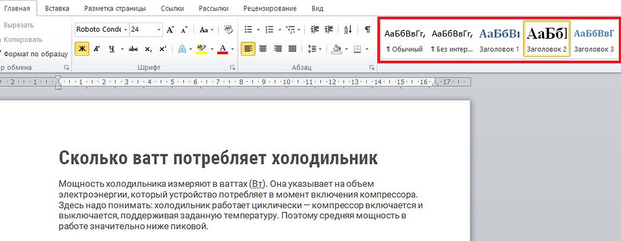Viewport: 621px width, 241px height.
Task: Decrease the paragraph indent
Action: [315, 29]
